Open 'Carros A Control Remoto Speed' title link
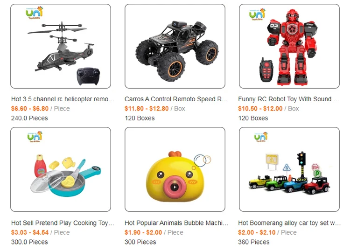The image size is (350, 251). (x=176, y=99)
